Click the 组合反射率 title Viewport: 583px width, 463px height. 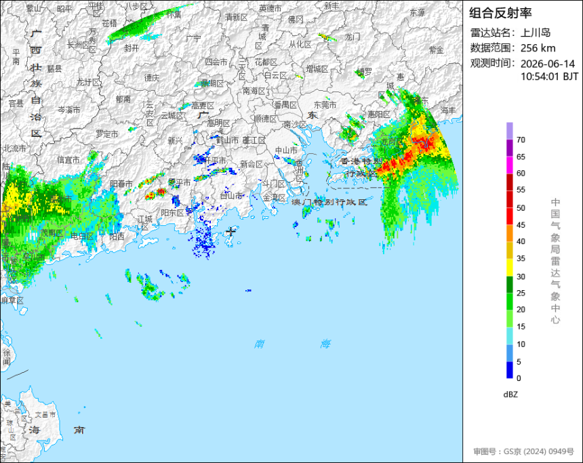[x=500, y=13]
